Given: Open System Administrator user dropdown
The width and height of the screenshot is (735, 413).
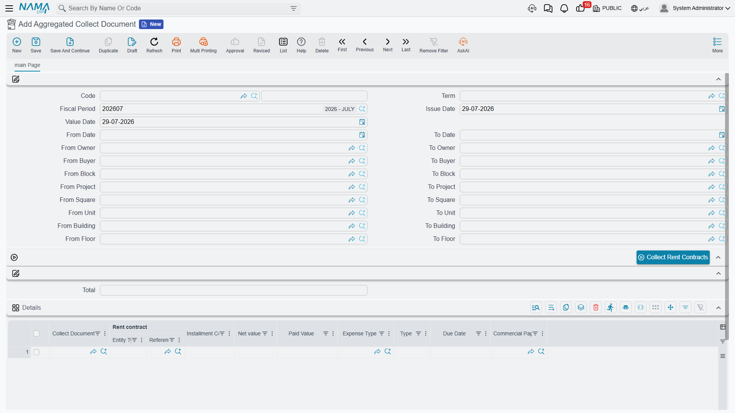Looking at the screenshot, I should tap(695, 8).
